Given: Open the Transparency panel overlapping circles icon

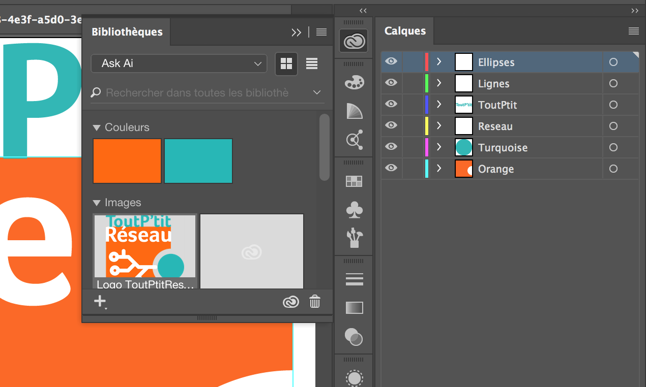Looking at the screenshot, I should (354, 337).
